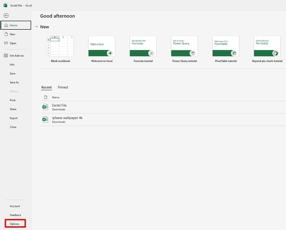Click the fx icon on the Formulas card
This screenshot has height=230, width=286.
click(x=151, y=53)
